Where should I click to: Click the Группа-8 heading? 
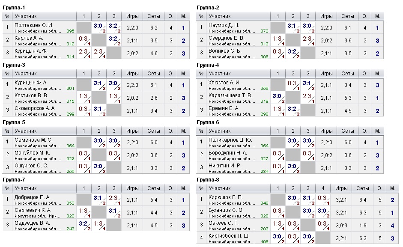pos(208,180)
